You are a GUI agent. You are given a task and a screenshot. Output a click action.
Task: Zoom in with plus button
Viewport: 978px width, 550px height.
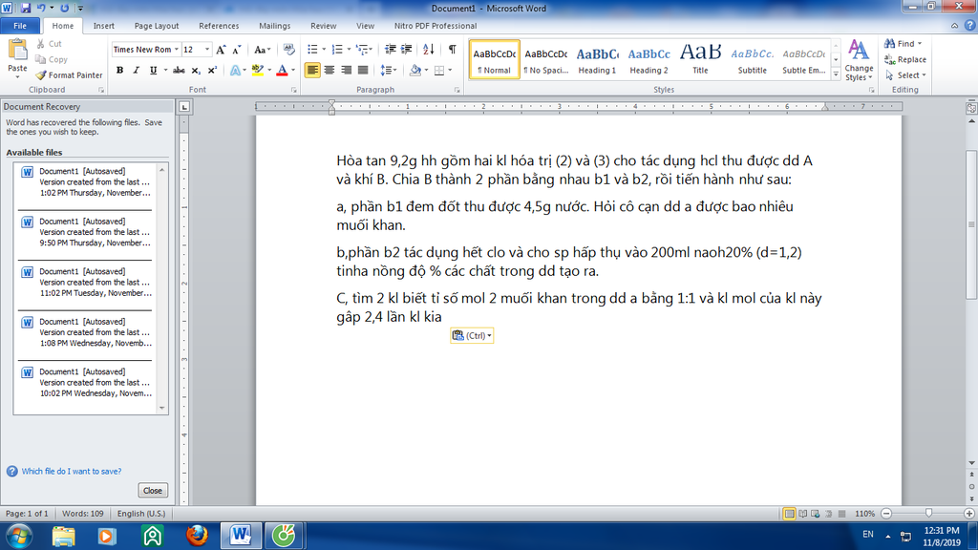[968, 514]
